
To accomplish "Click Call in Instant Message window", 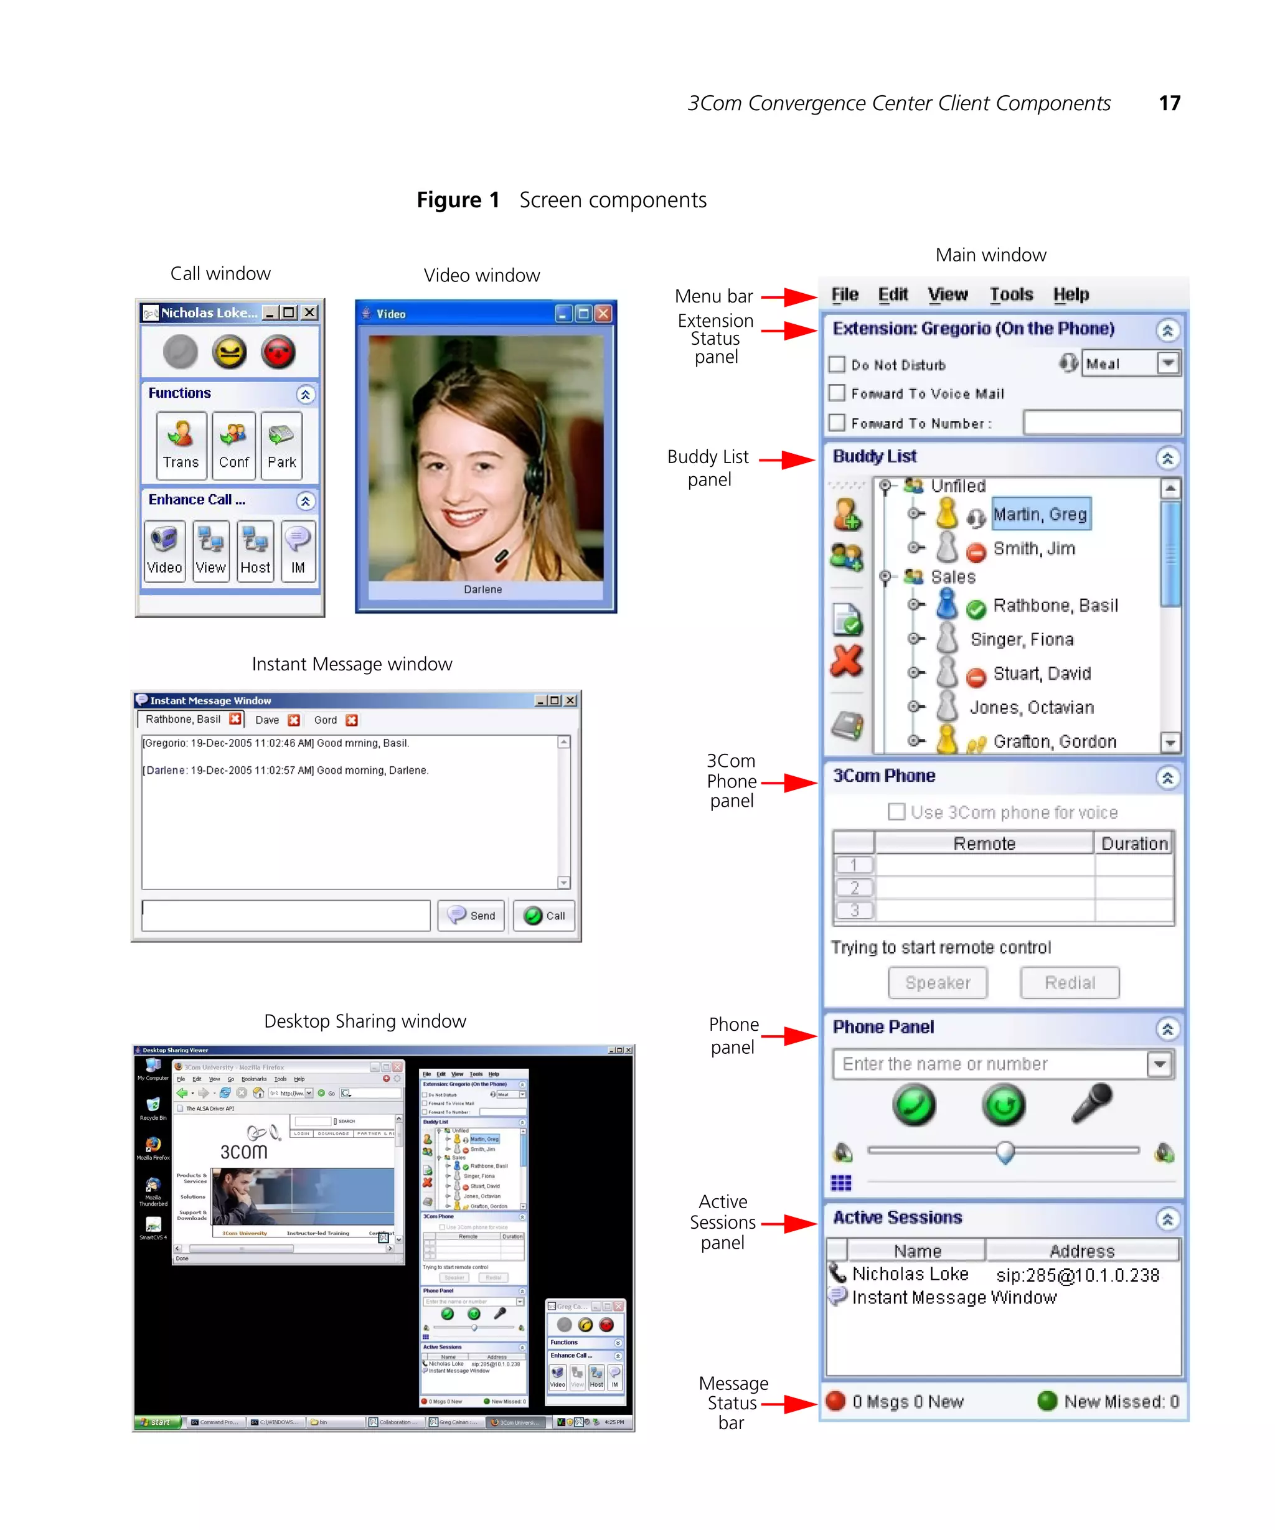I will pyautogui.click(x=544, y=915).
